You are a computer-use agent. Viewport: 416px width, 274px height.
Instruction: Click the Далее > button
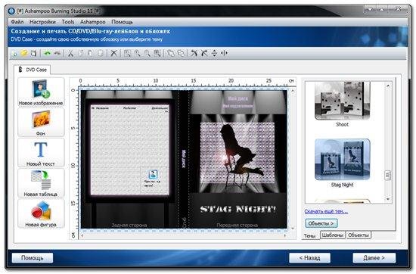374,258
